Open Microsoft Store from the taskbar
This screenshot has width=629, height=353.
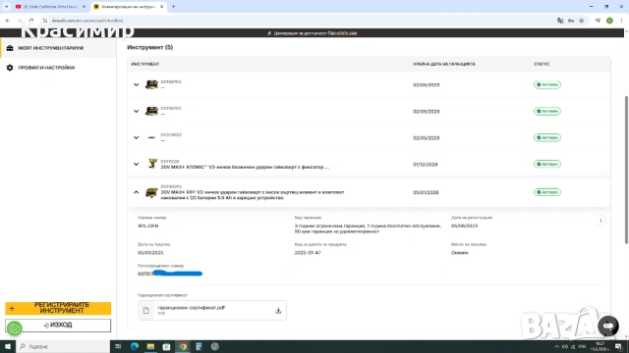point(166,346)
